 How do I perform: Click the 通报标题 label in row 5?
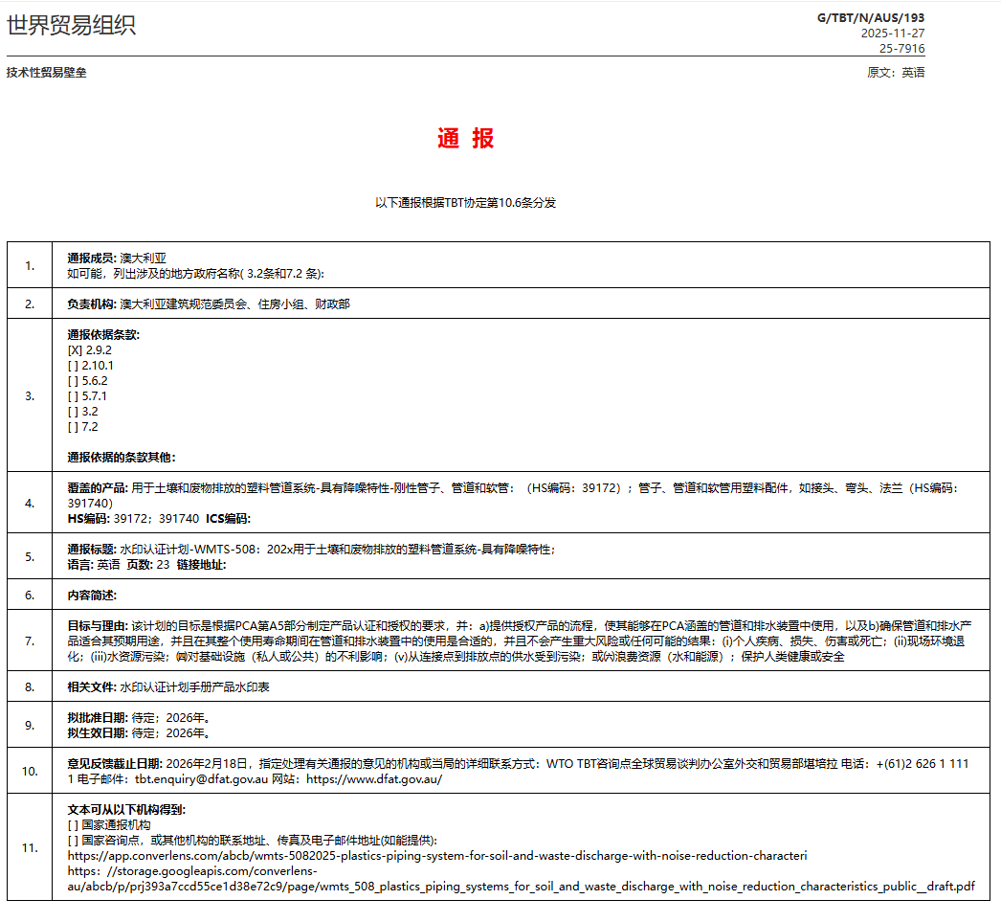(91, 550)
